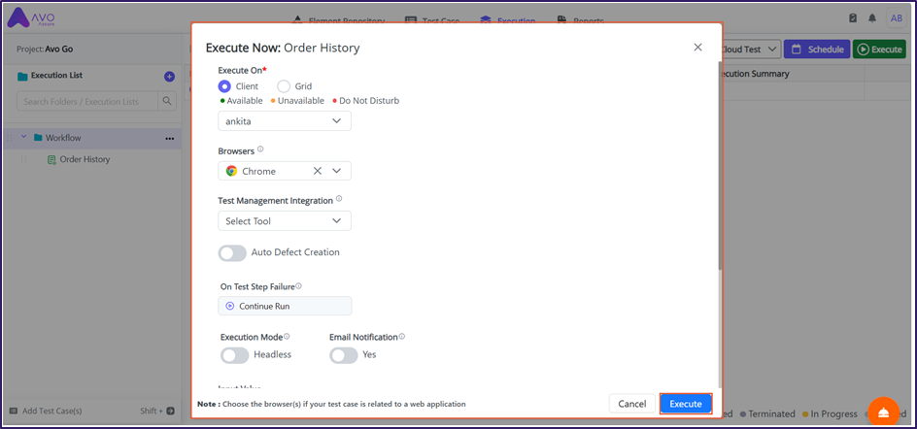Click the add execution list plus icon
Viewport: 917px width, 429px height.
(169, 76)
